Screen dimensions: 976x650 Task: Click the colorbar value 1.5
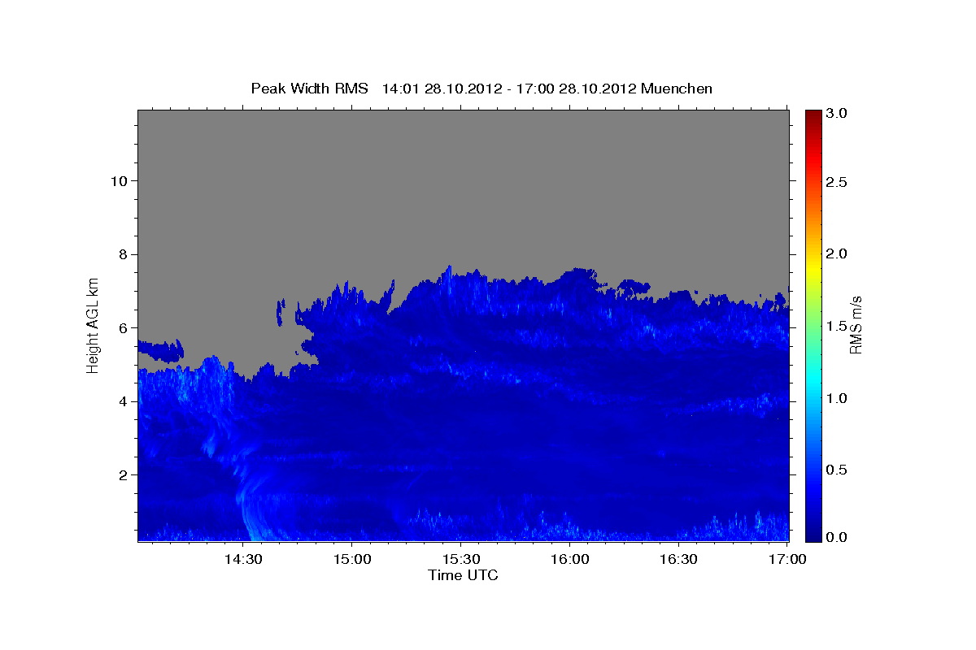837,326
